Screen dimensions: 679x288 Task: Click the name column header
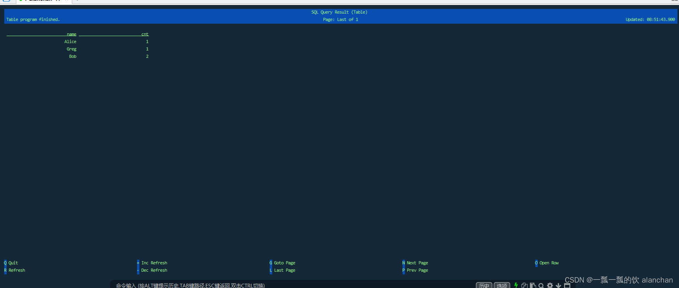click(71, 34)
